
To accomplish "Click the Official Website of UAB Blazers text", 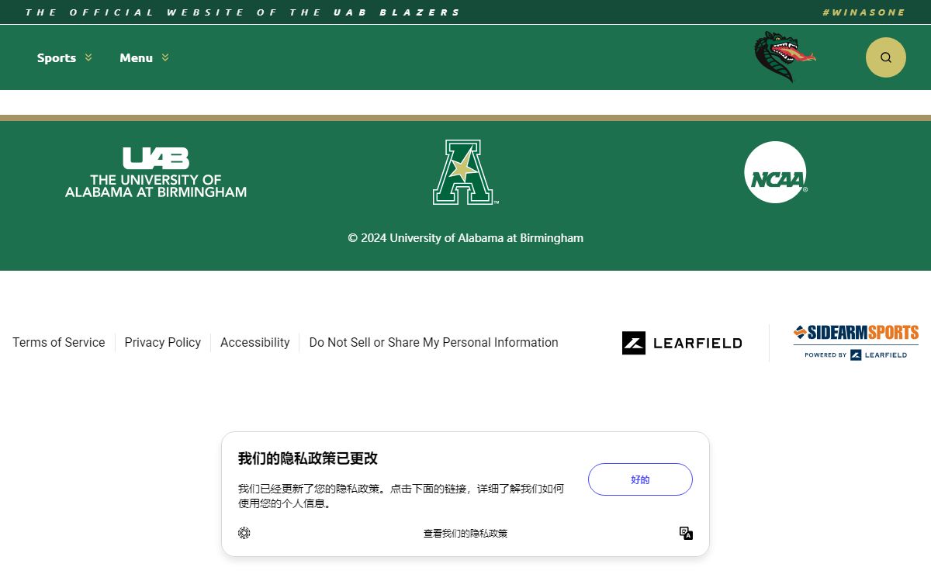I will click(x=243, y=12).
